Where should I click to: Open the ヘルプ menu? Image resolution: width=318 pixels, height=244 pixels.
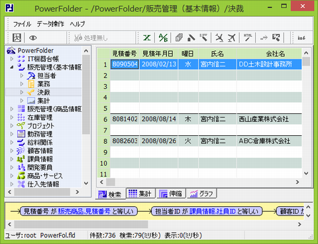click(x=78, y=24)
